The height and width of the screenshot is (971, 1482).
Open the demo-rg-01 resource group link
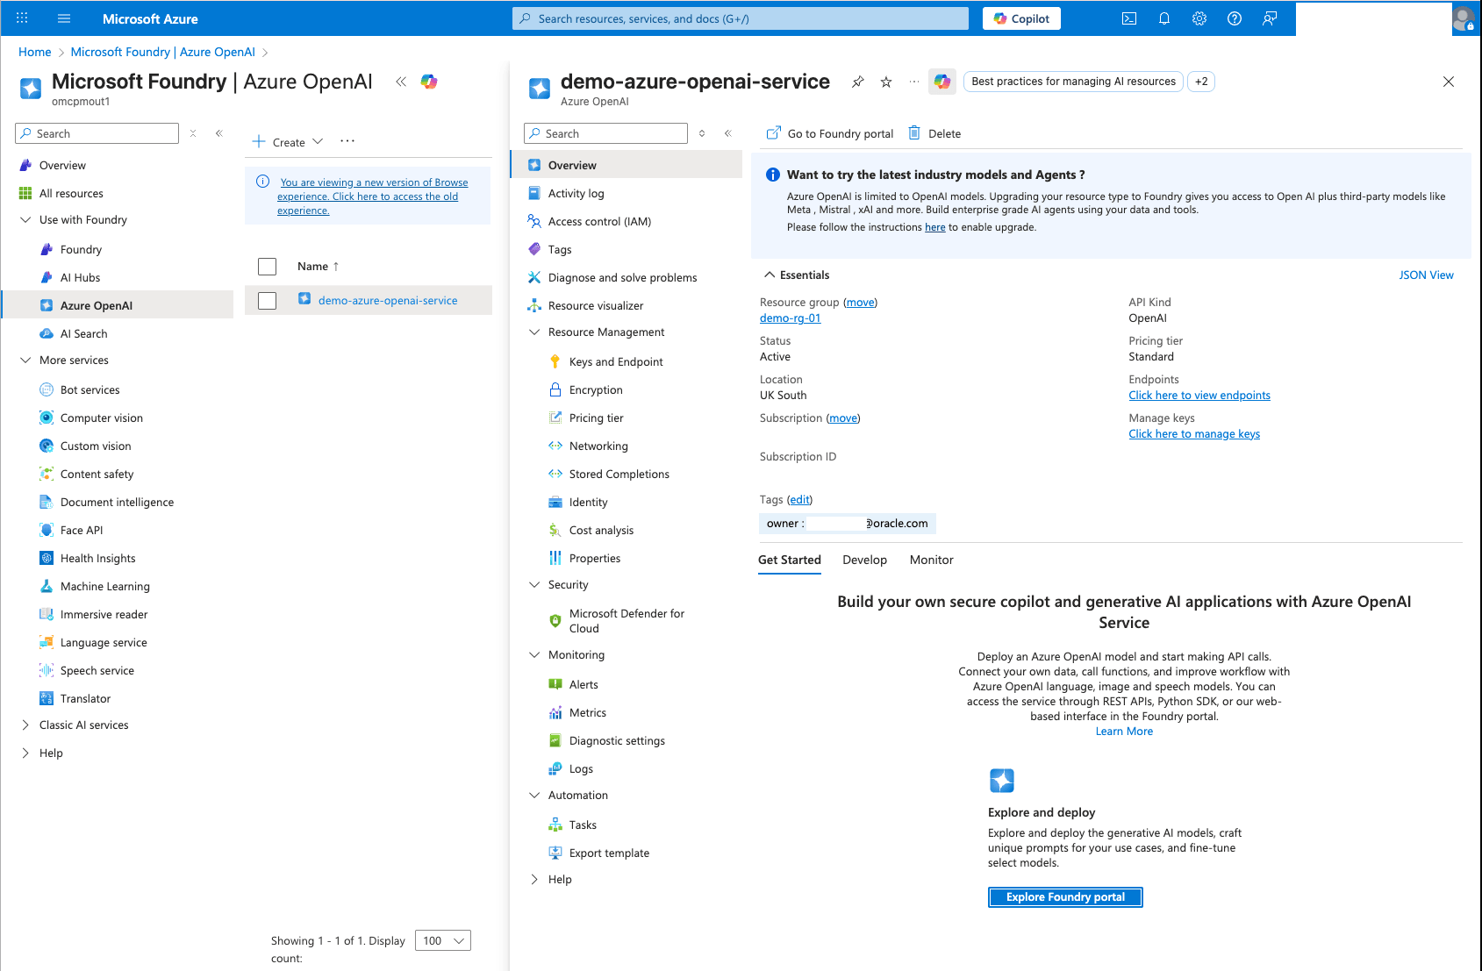click(791, 318)
